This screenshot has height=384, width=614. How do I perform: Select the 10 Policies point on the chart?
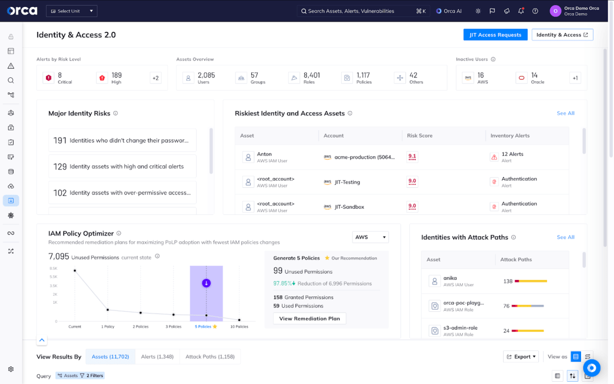239,320
